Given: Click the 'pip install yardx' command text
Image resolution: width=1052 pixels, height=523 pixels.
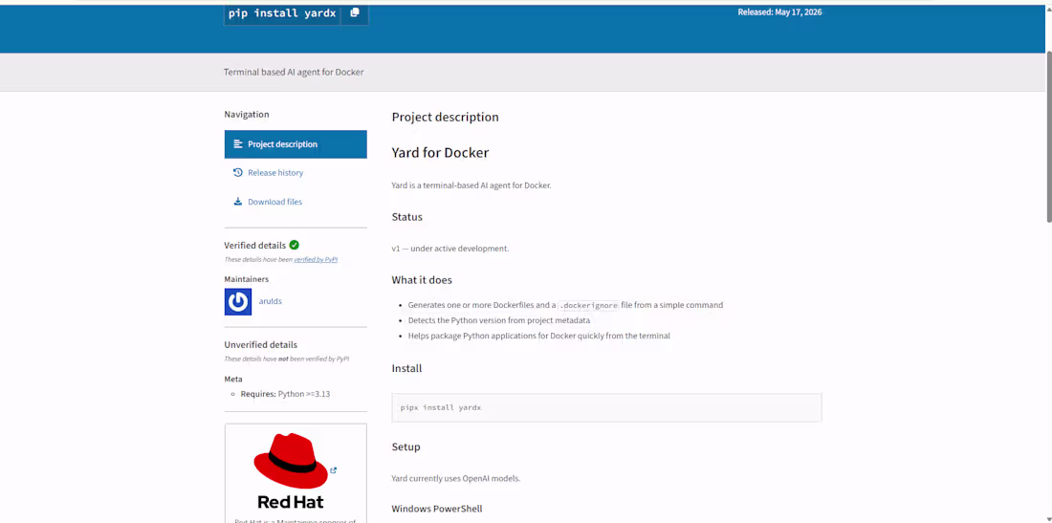Looking at the screenshot, I should (282, 13).
